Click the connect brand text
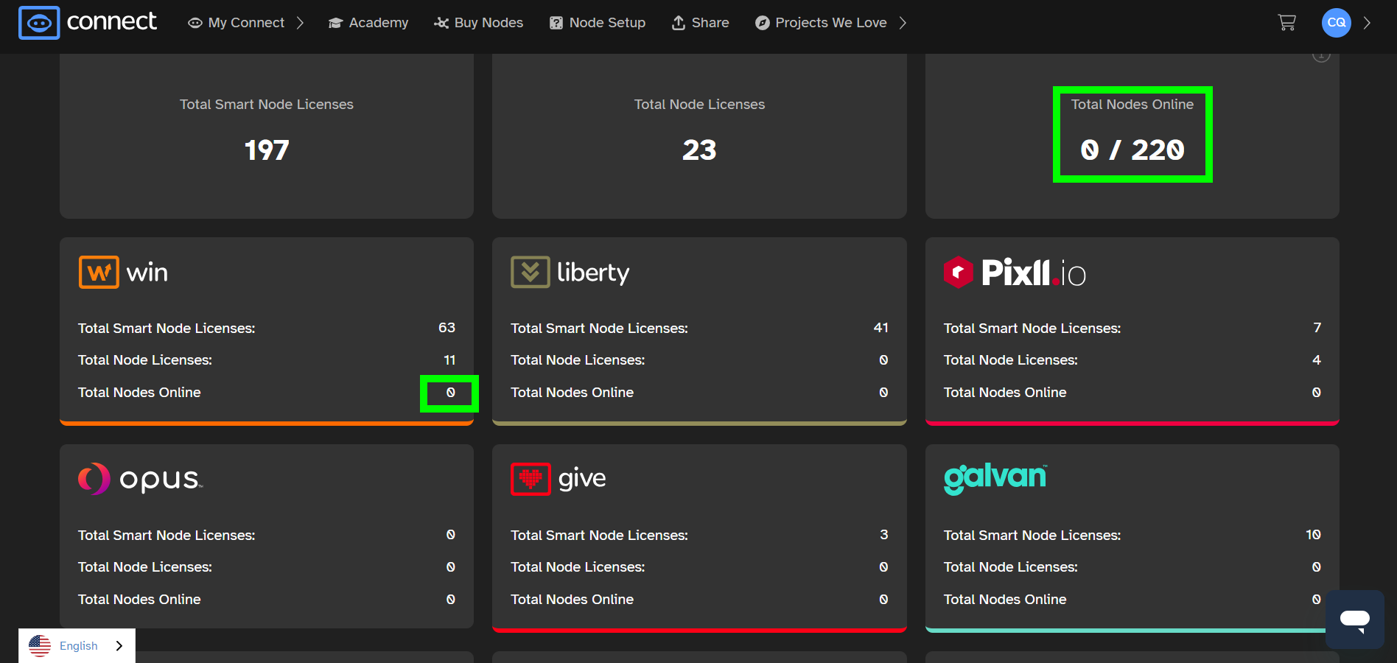The width and height of the screenshot is (1397, 663). pyautogui.click(x=112, y=22)
